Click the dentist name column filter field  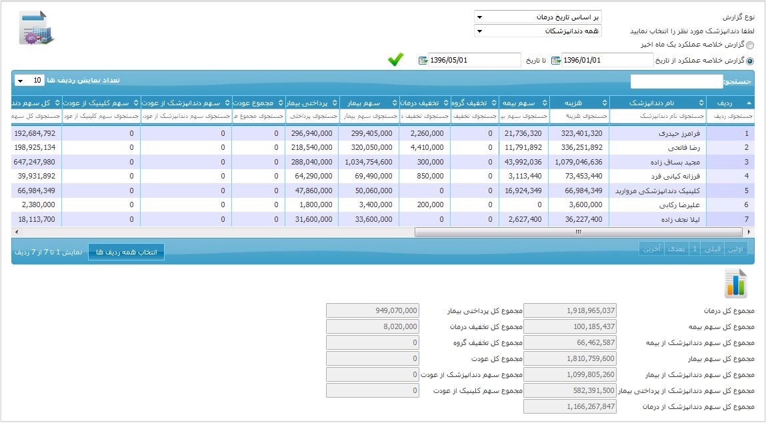[x=657, y=116]
